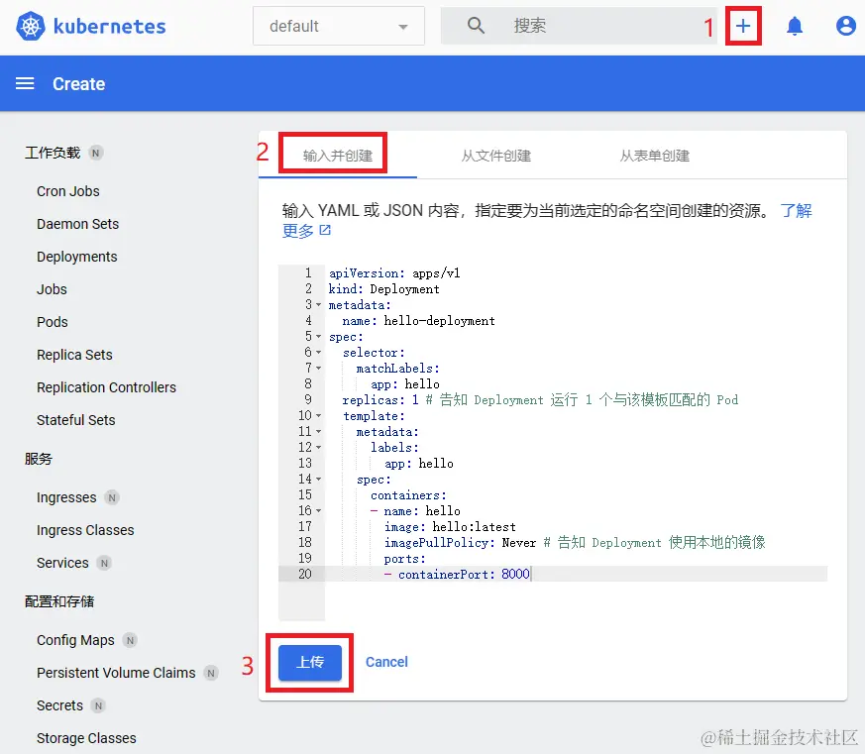The height and width of the screenshot is (754, 865).
Task: Click the N badge next to Ingresses
Action: 112,497
